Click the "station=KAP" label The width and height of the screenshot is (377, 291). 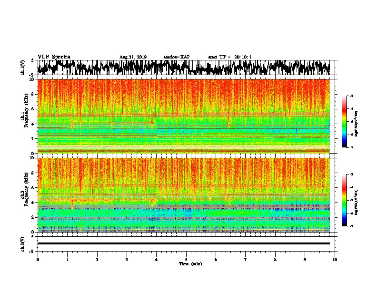tap(177, 57)
